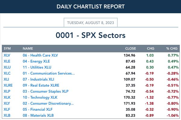Open the 09 - Real Estate XLRE chart
Screen dimensions: 181x120
(41, 85)
